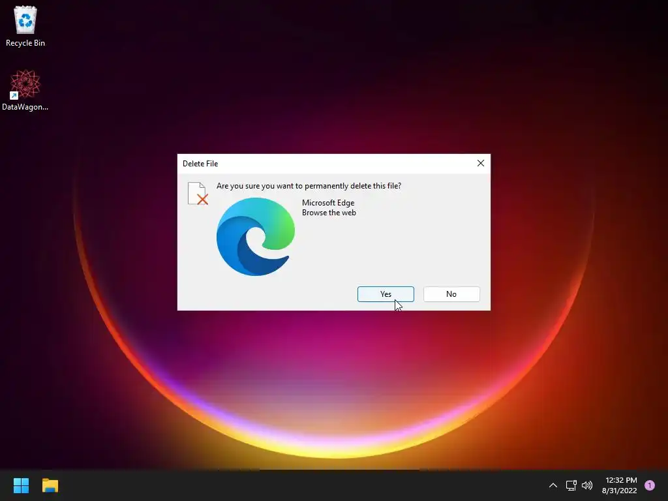Click the permanently delete confirmation question text
This screenshot has height=501, width=668.
pos(309,186)
